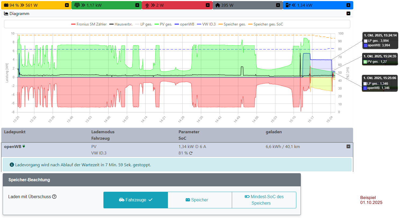
Task: Click the help icon next to Laden mit Überschuss
Action: (x=54, y=197)
